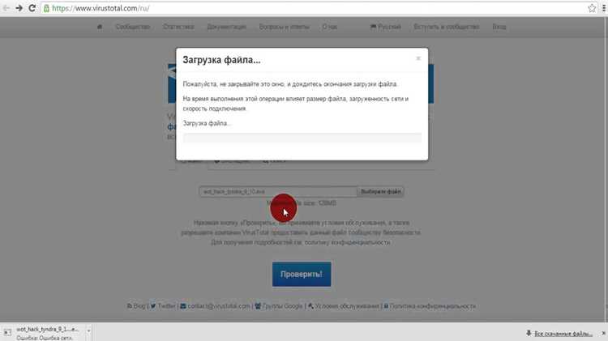608x341 pixels.
Task: Open the 'Русский' language selector
Action: click(x=385, y=27)
